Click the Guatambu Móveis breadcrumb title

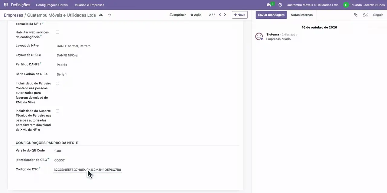tap(61, 15)
